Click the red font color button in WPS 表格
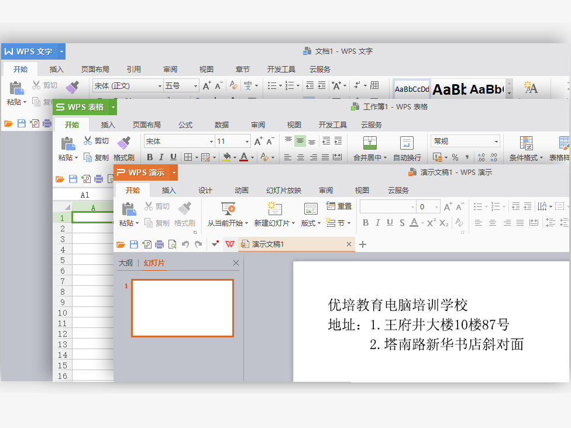Viewport: 571px width, 428px height. coord(243,157)
